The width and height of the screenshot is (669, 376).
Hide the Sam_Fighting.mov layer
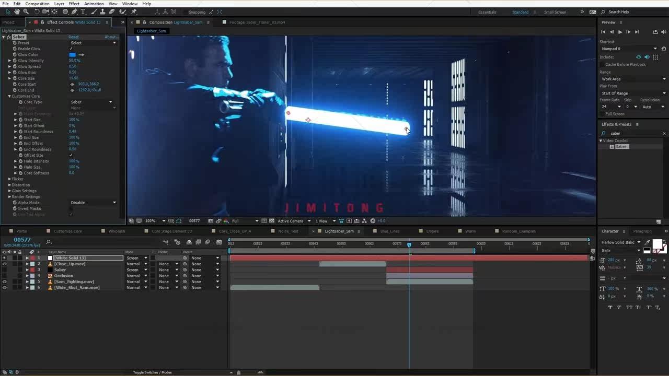click(x=5, y=281)
